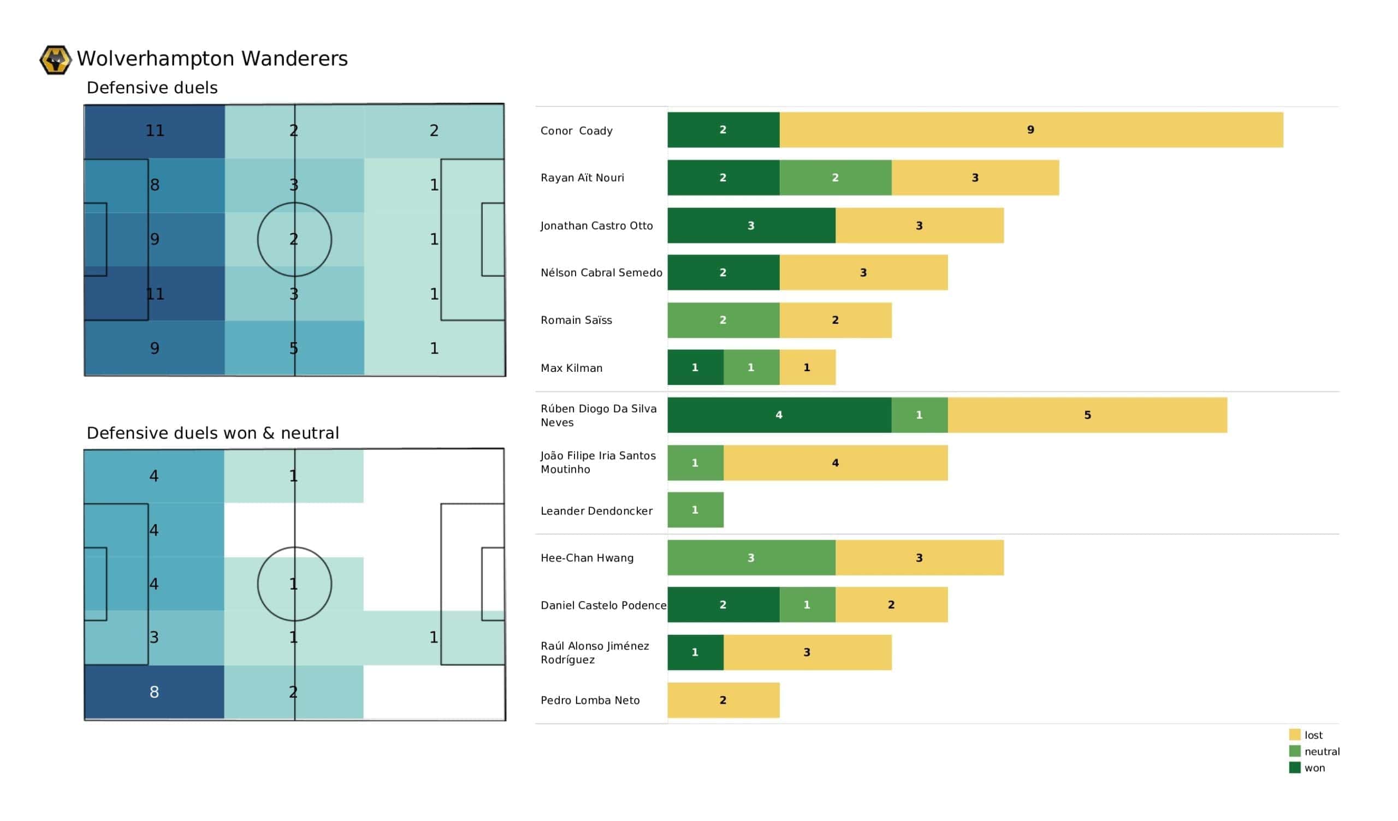Click the zone showing 8 in lower heatmap
Viewport: 1398px width, 821px height.
click(154, 692)
